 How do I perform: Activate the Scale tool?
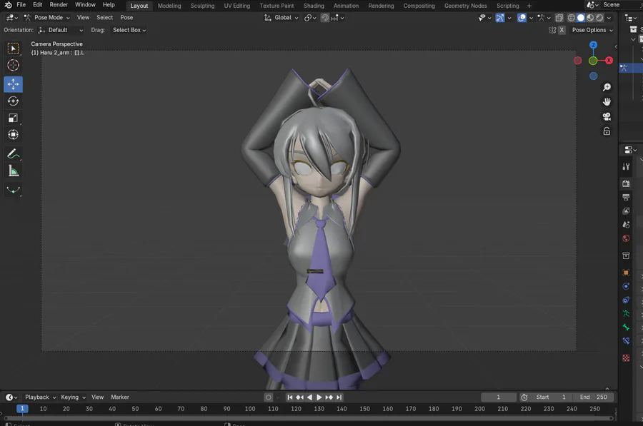[x=13, y=118]
